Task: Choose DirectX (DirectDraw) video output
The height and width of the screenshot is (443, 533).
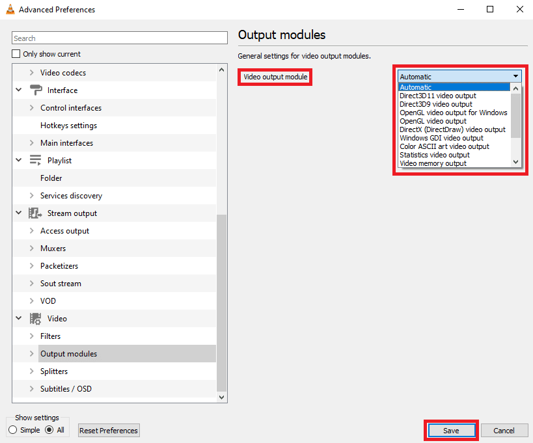Action: (x=454, y=129)
